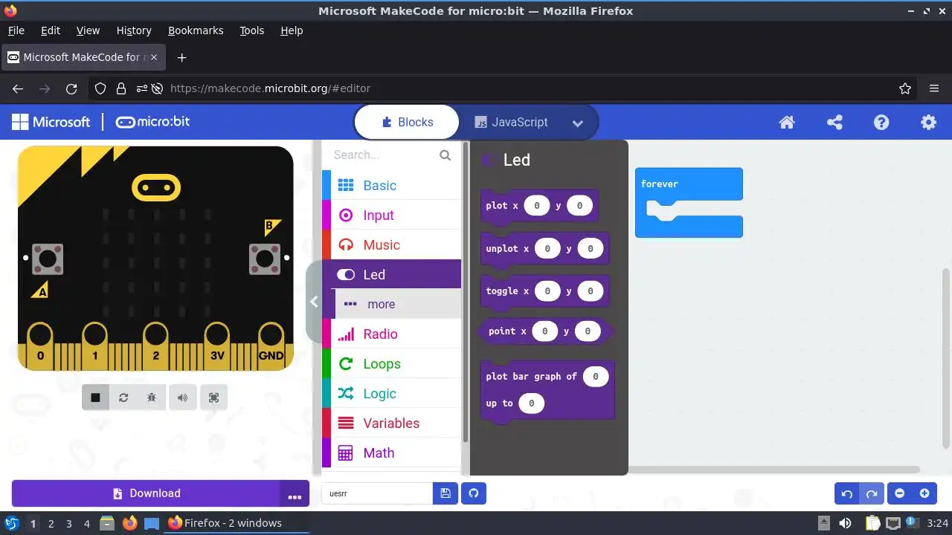Open the Variables block category
Image resolution: width=952 pixels, height=535 pixels.
tap(392, 423)
